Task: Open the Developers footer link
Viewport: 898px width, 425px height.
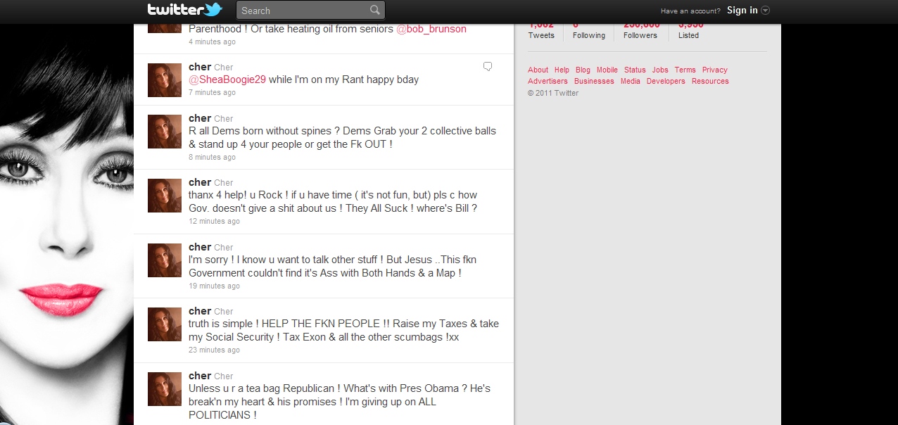Action: click(666, 81)
